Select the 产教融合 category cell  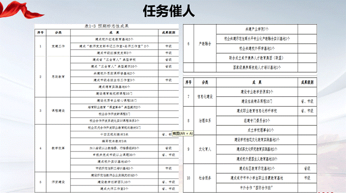pyautogui.click(x=205, y=44)
